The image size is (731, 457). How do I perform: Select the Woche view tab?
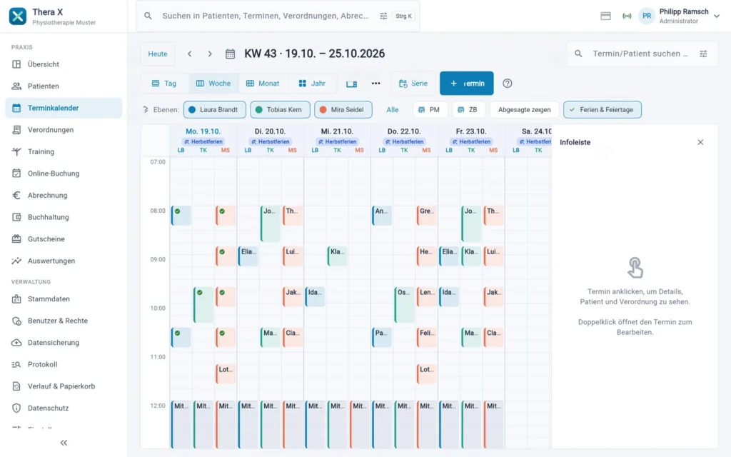214,84
